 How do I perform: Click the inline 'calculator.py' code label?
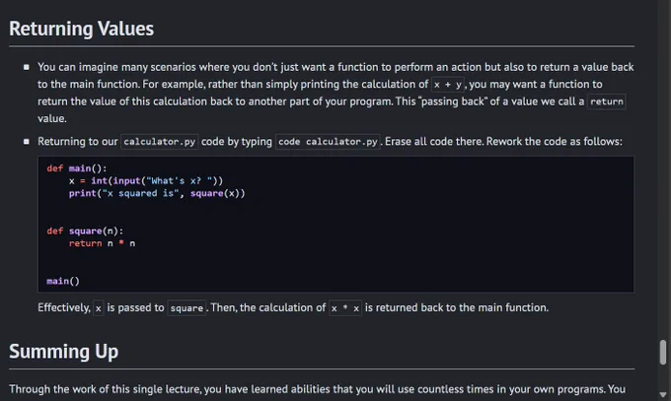coord(160,142)
